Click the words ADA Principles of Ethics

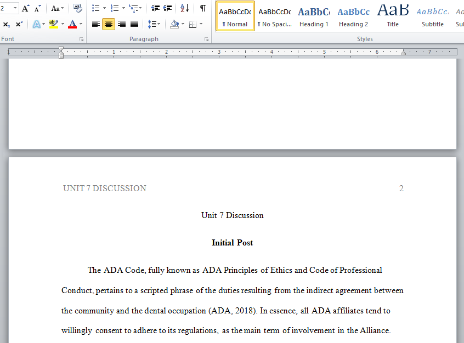coord(247,270)
